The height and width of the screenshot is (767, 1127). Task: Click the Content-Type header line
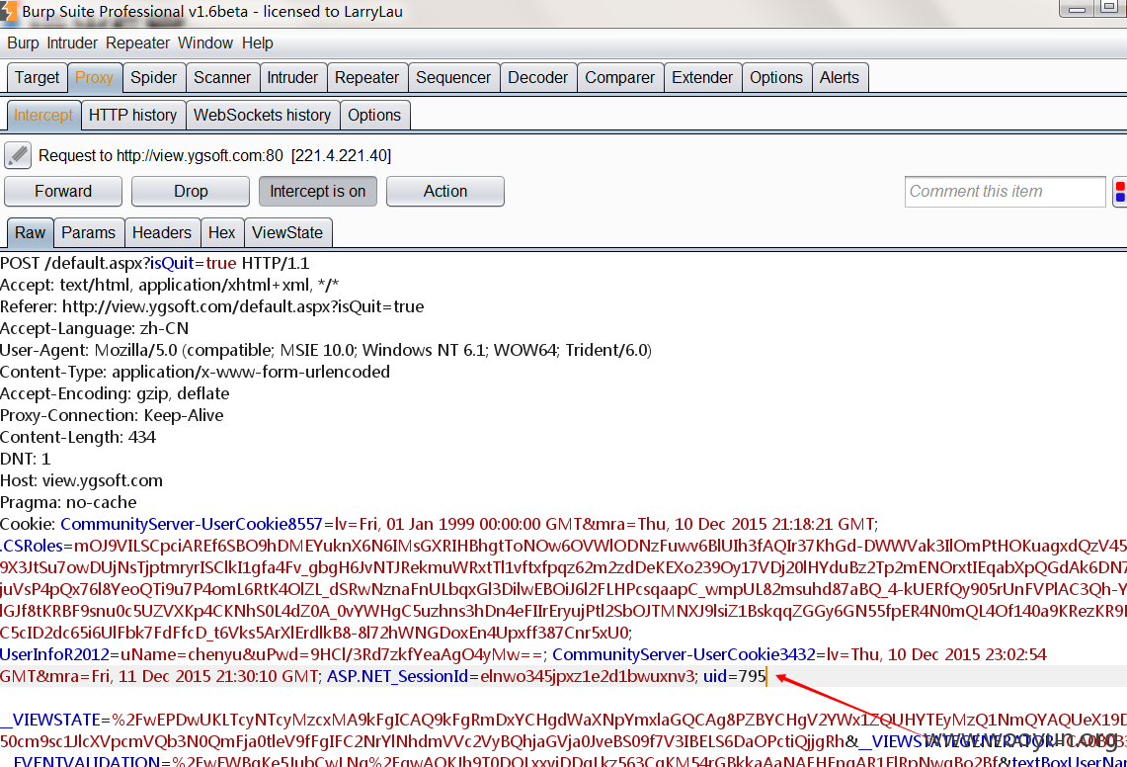195,372
